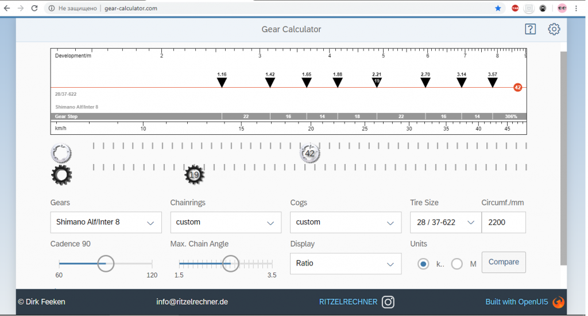Click the Cadence slider handle
Image resolution: width=588 pixels, height=316 pixels.
pyautogui.click(x=106, y=263)
